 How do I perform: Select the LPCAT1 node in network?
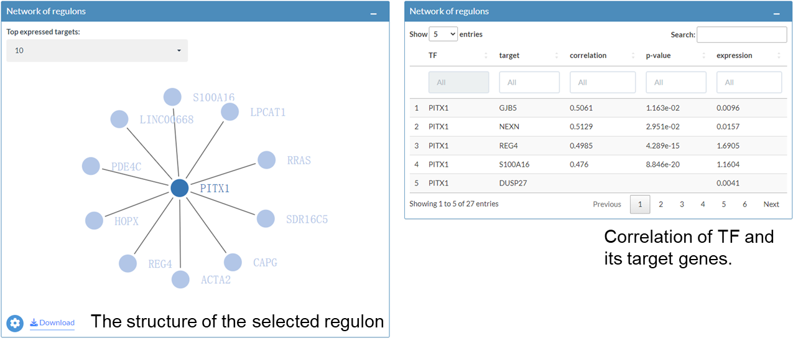(230, 111)
